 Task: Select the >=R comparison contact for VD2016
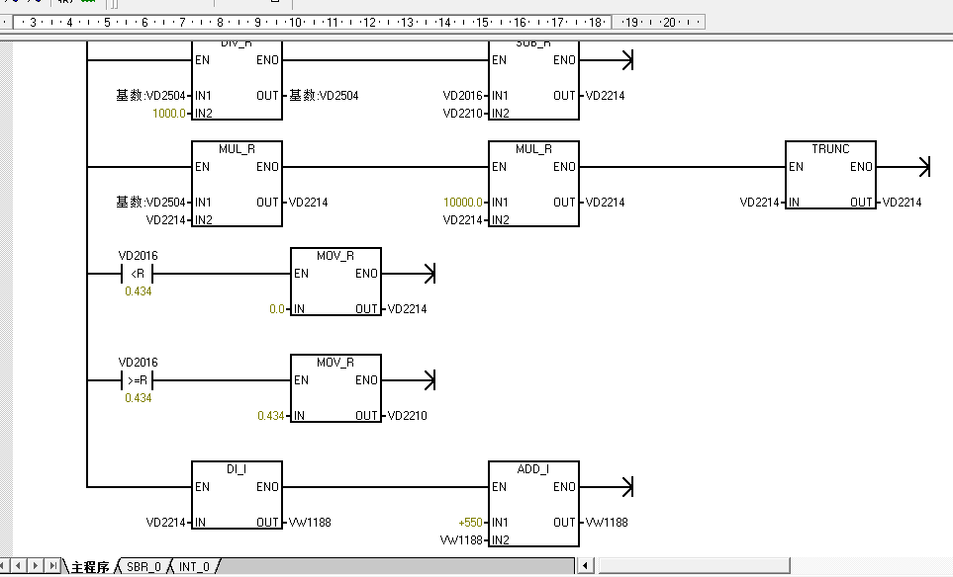pyautogui.click(x=138, y=380)
